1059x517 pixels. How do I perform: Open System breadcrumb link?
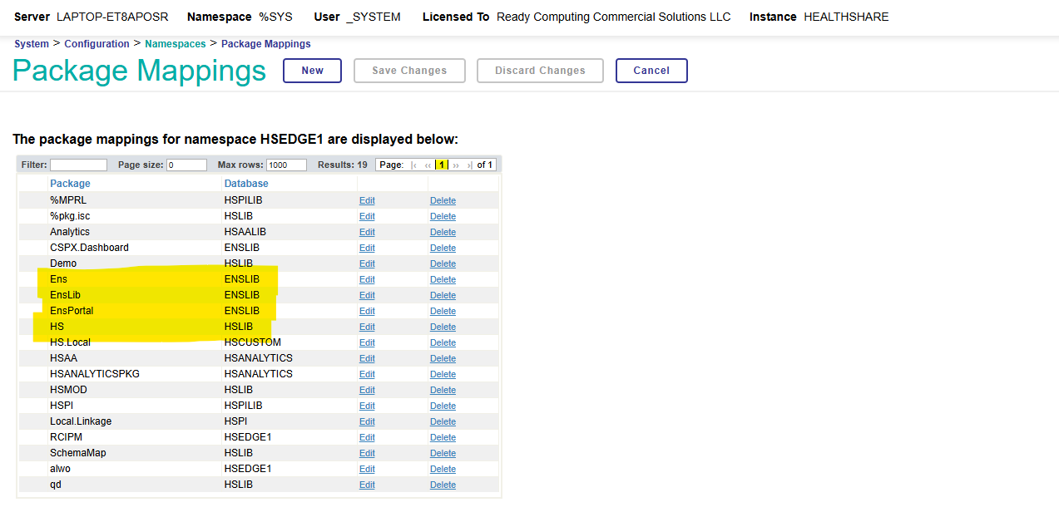click(32, 44)
